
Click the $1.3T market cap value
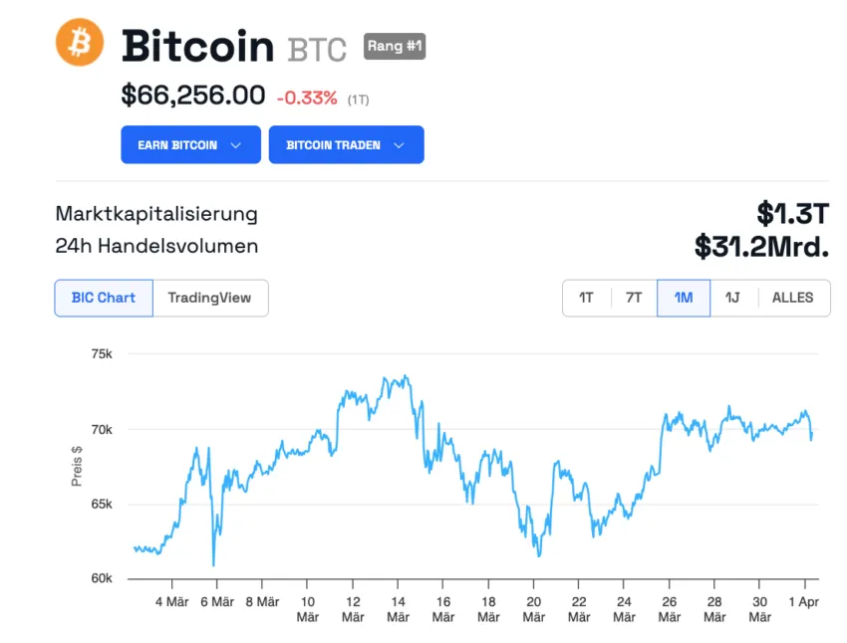(x=792, y=213)
